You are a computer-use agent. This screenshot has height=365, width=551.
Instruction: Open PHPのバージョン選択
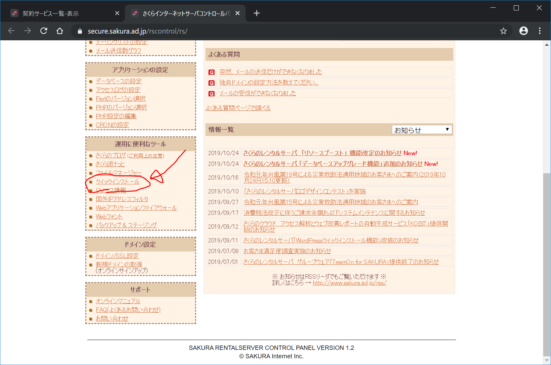(x=121, y=107)
